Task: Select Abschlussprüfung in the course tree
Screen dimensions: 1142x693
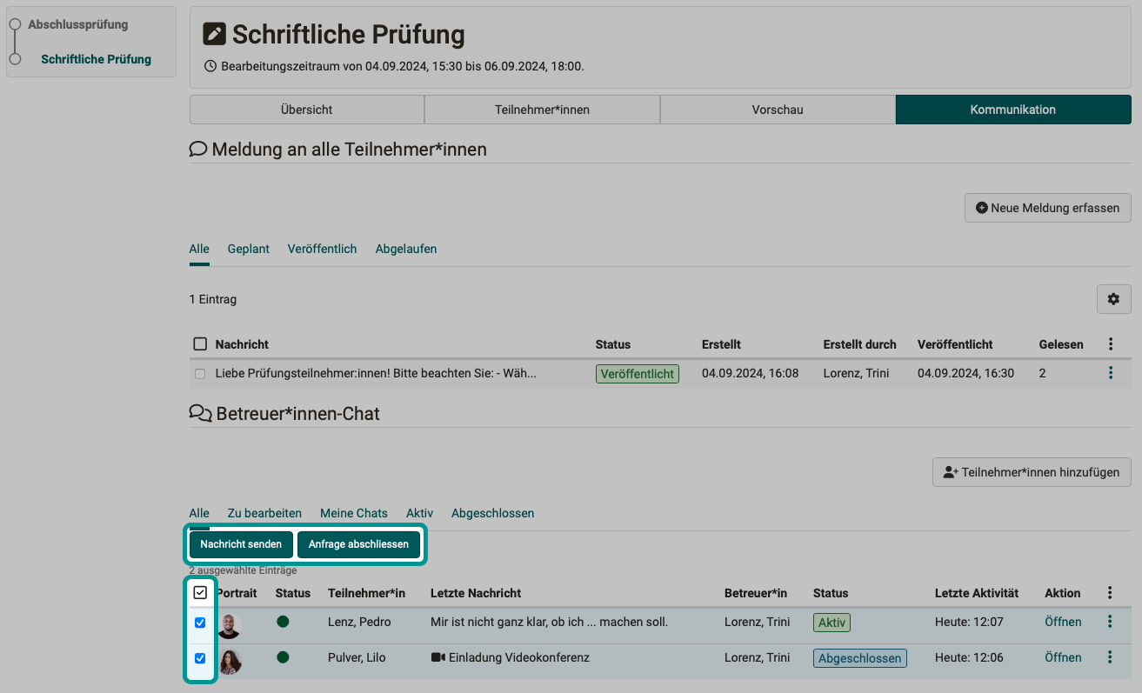Action: [x=77, y=24]
